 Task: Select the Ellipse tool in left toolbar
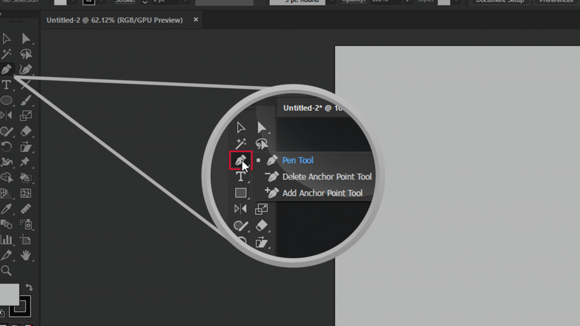click(7, 101)
